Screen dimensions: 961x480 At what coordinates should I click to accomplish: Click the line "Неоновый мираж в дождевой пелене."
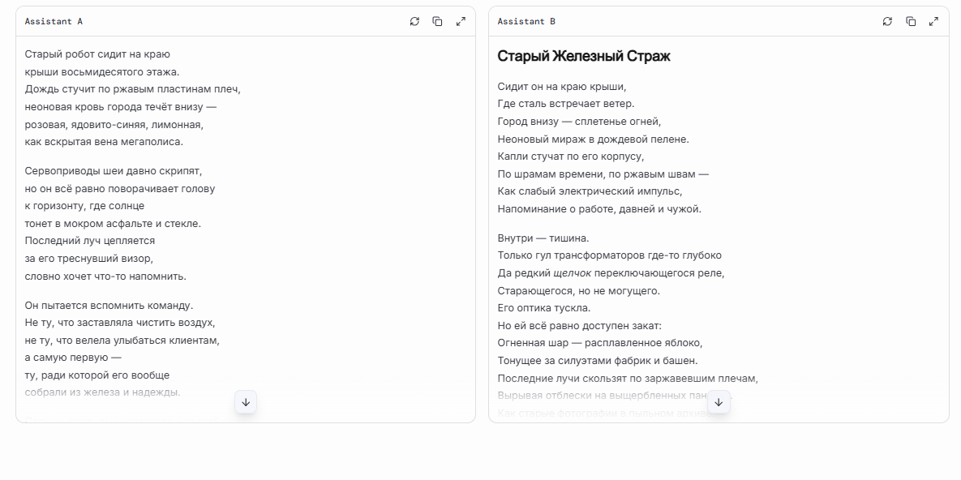tap(593, 139)
